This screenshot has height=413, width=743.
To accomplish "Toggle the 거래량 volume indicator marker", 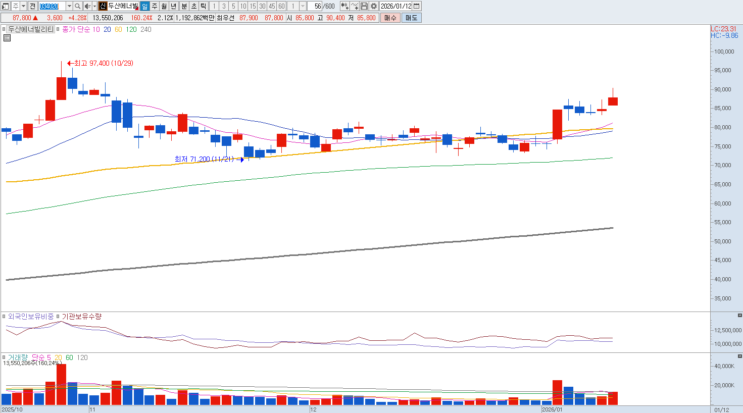I will (x=4, y=357).
